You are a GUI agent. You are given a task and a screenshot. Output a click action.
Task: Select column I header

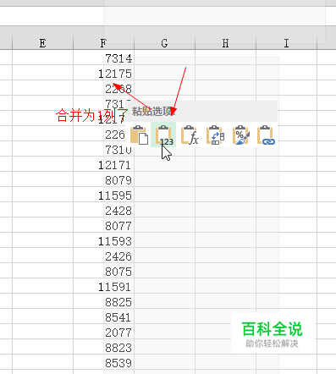[x=286, y=43]
